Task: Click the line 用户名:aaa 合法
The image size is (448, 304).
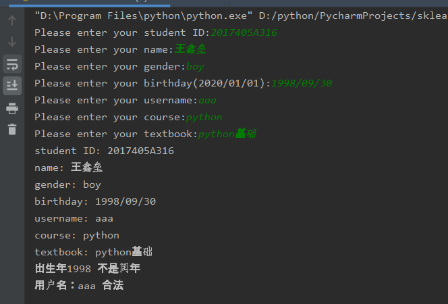Action: pos(79,285)
